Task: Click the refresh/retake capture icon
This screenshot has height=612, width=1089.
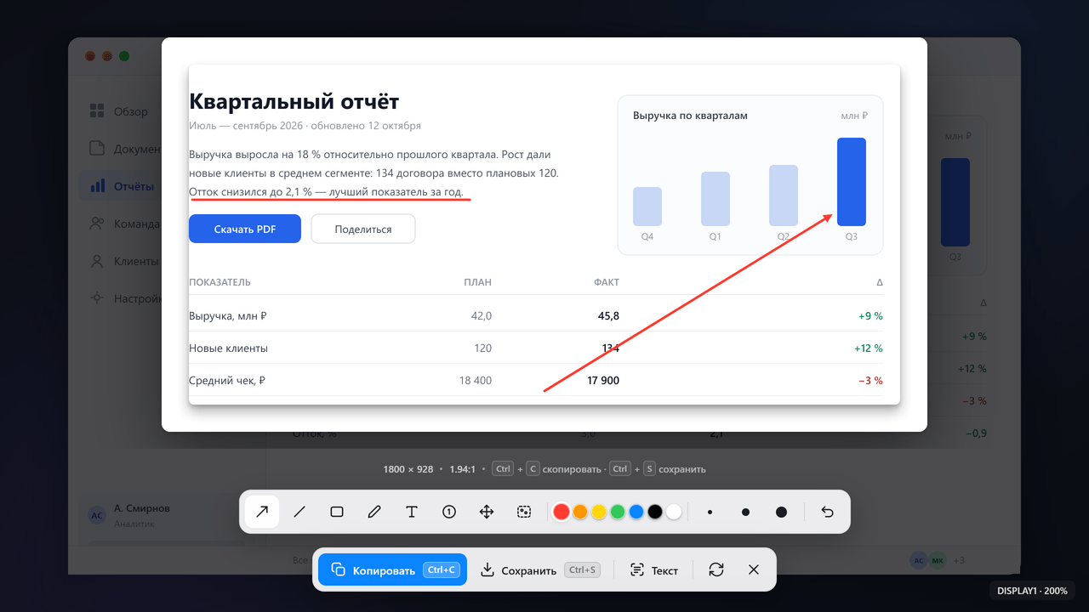Action: tap(716, 569)
